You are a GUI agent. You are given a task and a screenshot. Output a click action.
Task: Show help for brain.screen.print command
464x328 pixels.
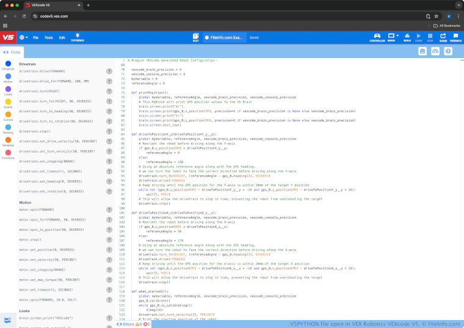pos(109,318)
